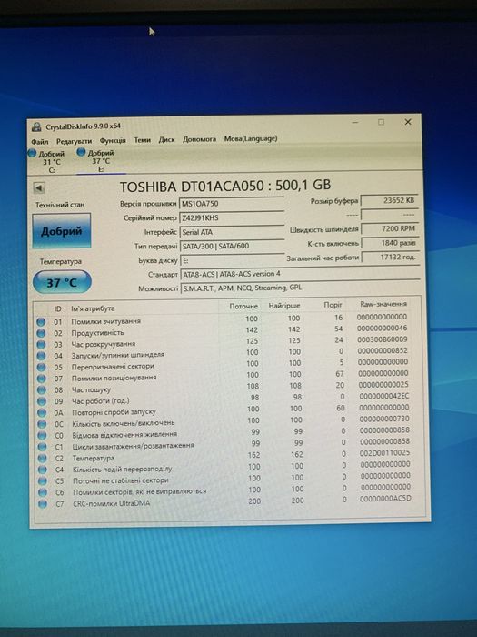Select the Продуктивність attribute row
Image resolution: width=477 pixels, height=637 pixels.
224,330
